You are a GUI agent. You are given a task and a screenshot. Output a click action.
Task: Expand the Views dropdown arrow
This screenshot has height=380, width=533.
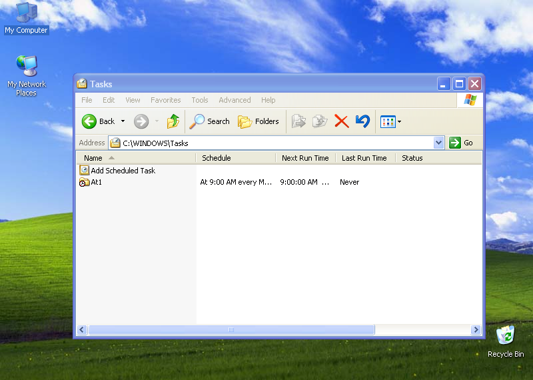399,121
